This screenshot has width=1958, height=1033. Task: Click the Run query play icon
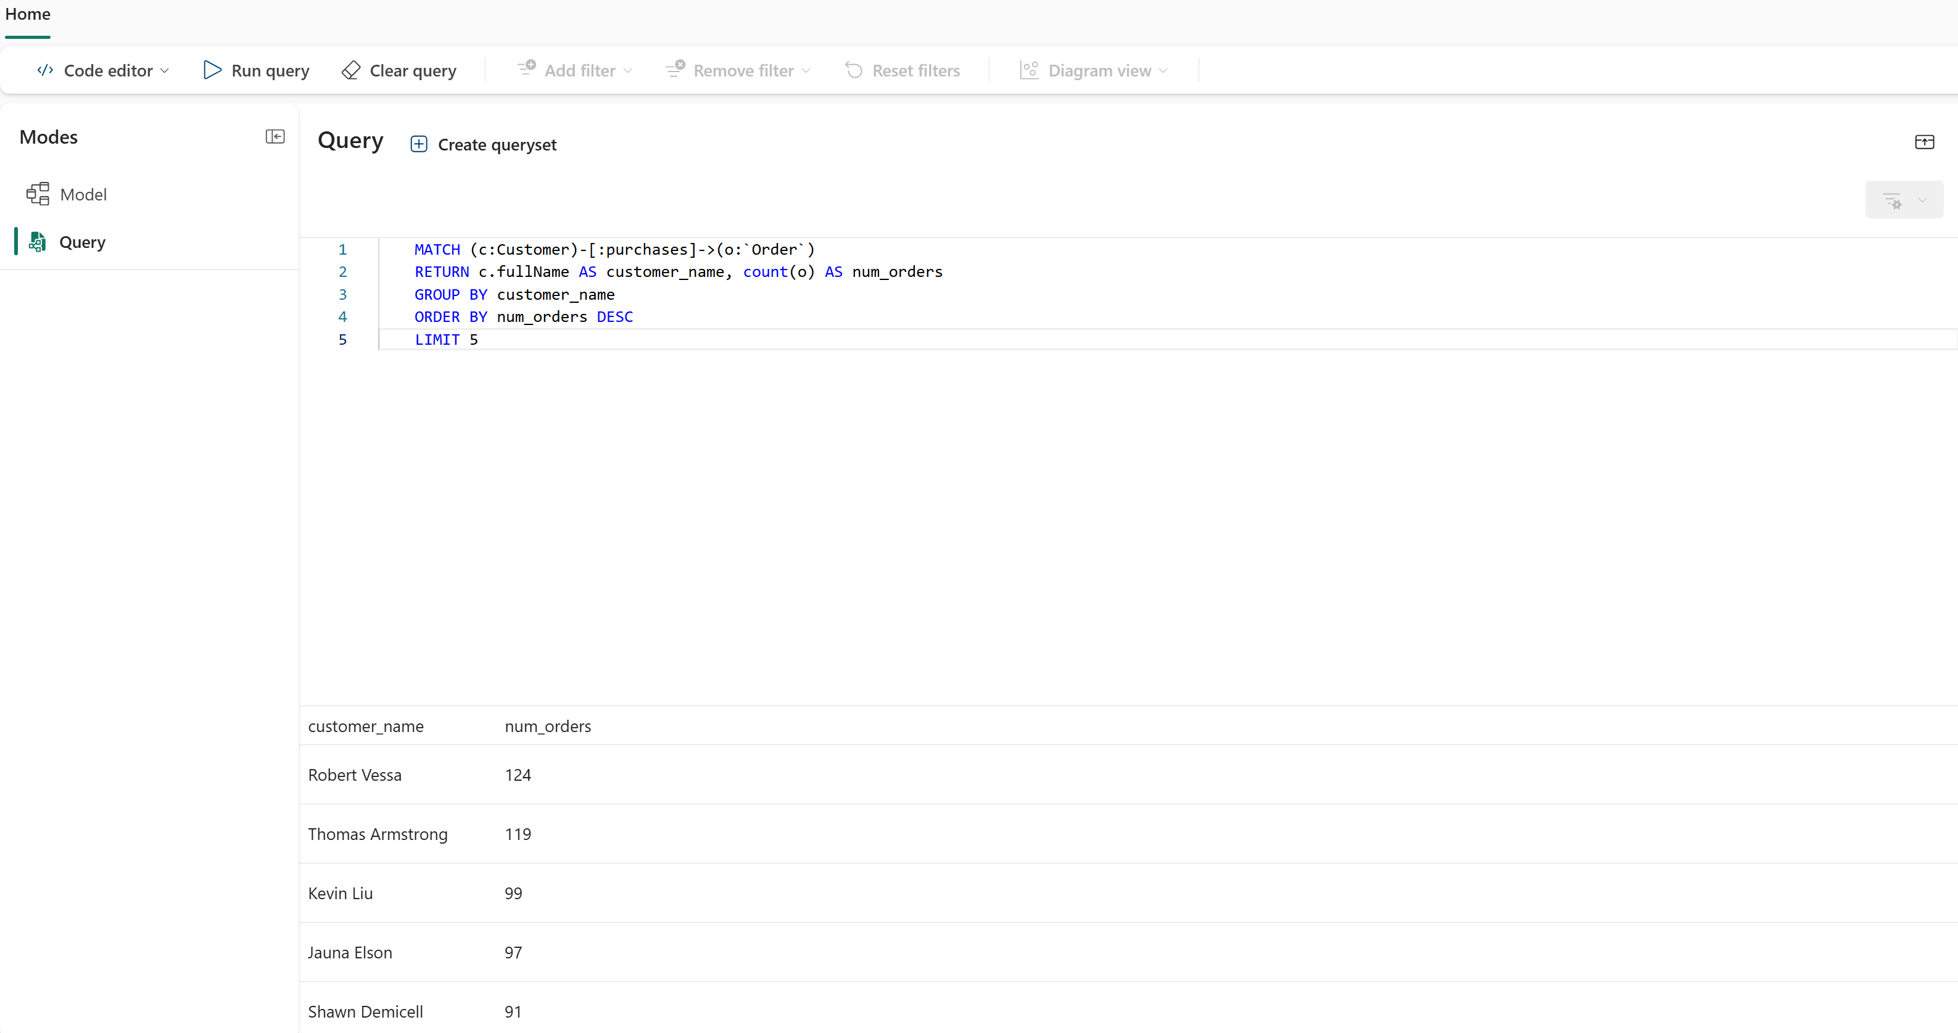[212, 70]
